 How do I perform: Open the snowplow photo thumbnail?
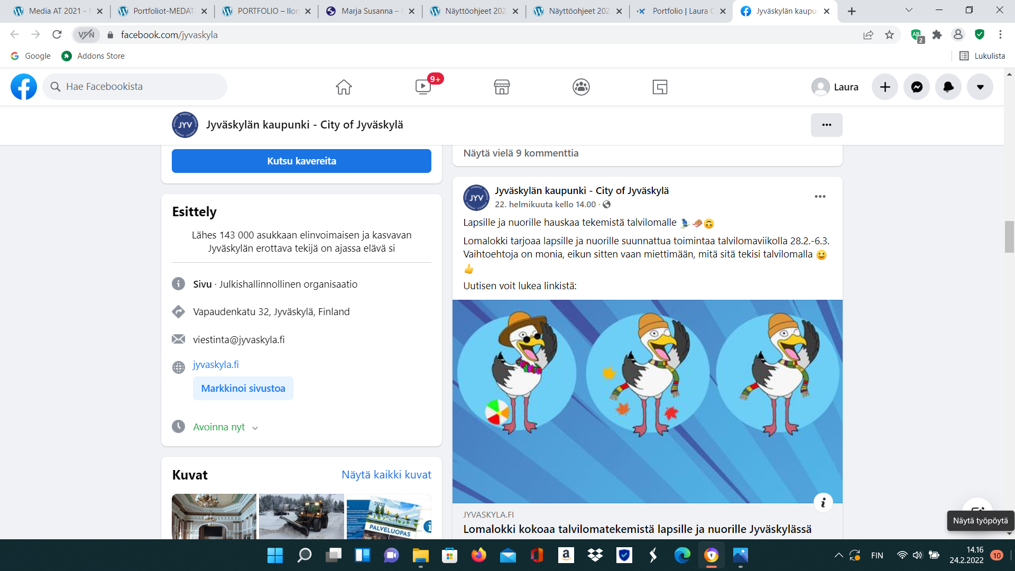[x=301, y=517]
